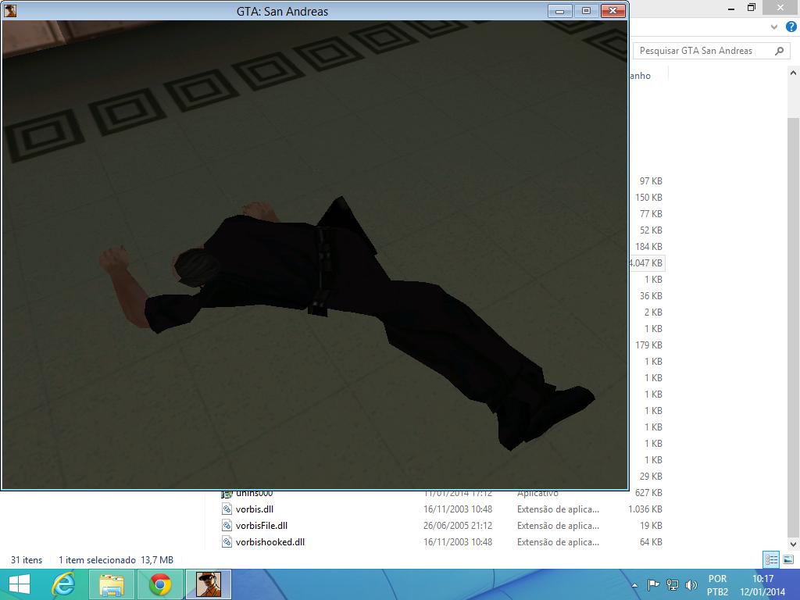Click the 64 KB size value
The width and height of the screenshot is (800, 600).
click(x=651, y=542)
